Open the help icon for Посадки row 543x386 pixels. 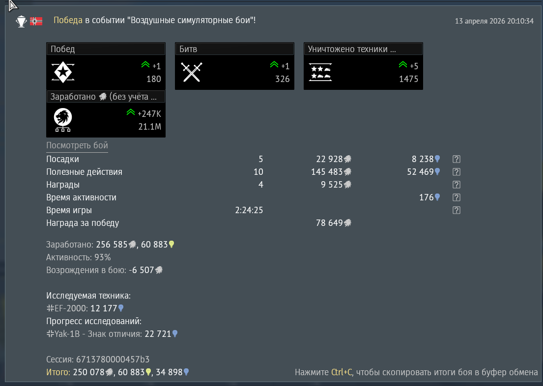coord(457,159)
